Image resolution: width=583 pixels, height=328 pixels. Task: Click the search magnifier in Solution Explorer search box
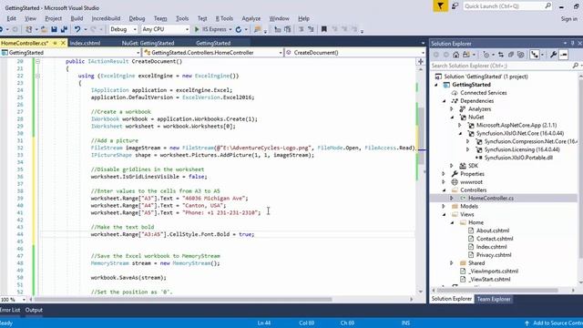(575, 66)
